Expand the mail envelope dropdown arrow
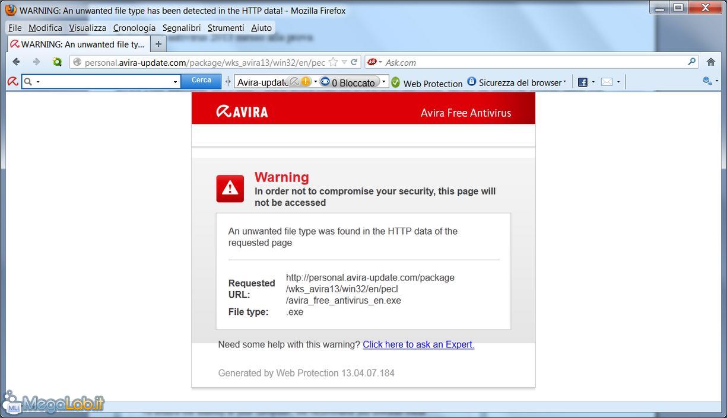The width and height of the screenshot is (727, 418). tap(618, 82)
